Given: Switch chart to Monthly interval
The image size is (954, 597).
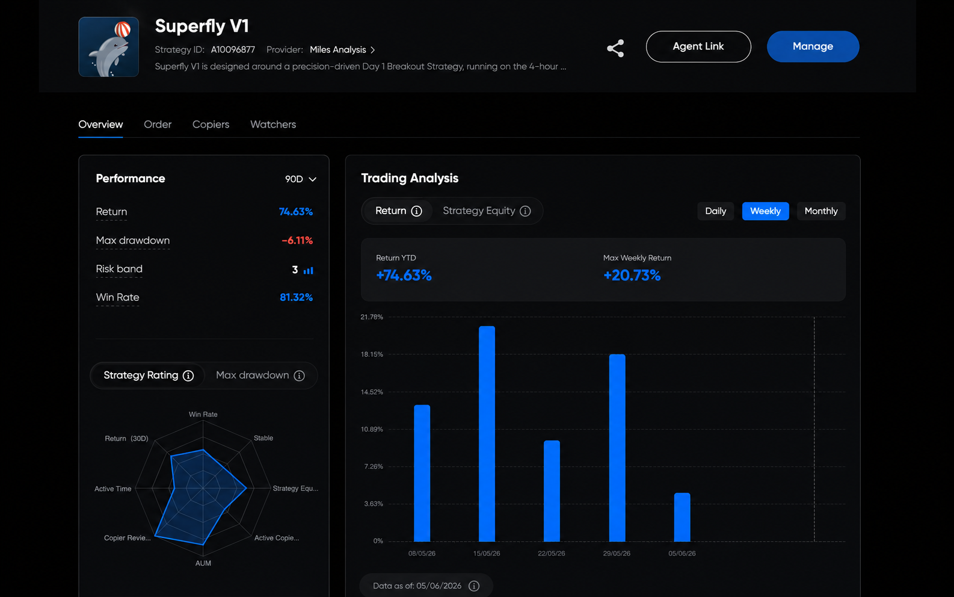Looking at the screenshot, I should pyautogui.click(x=821, y=211).
